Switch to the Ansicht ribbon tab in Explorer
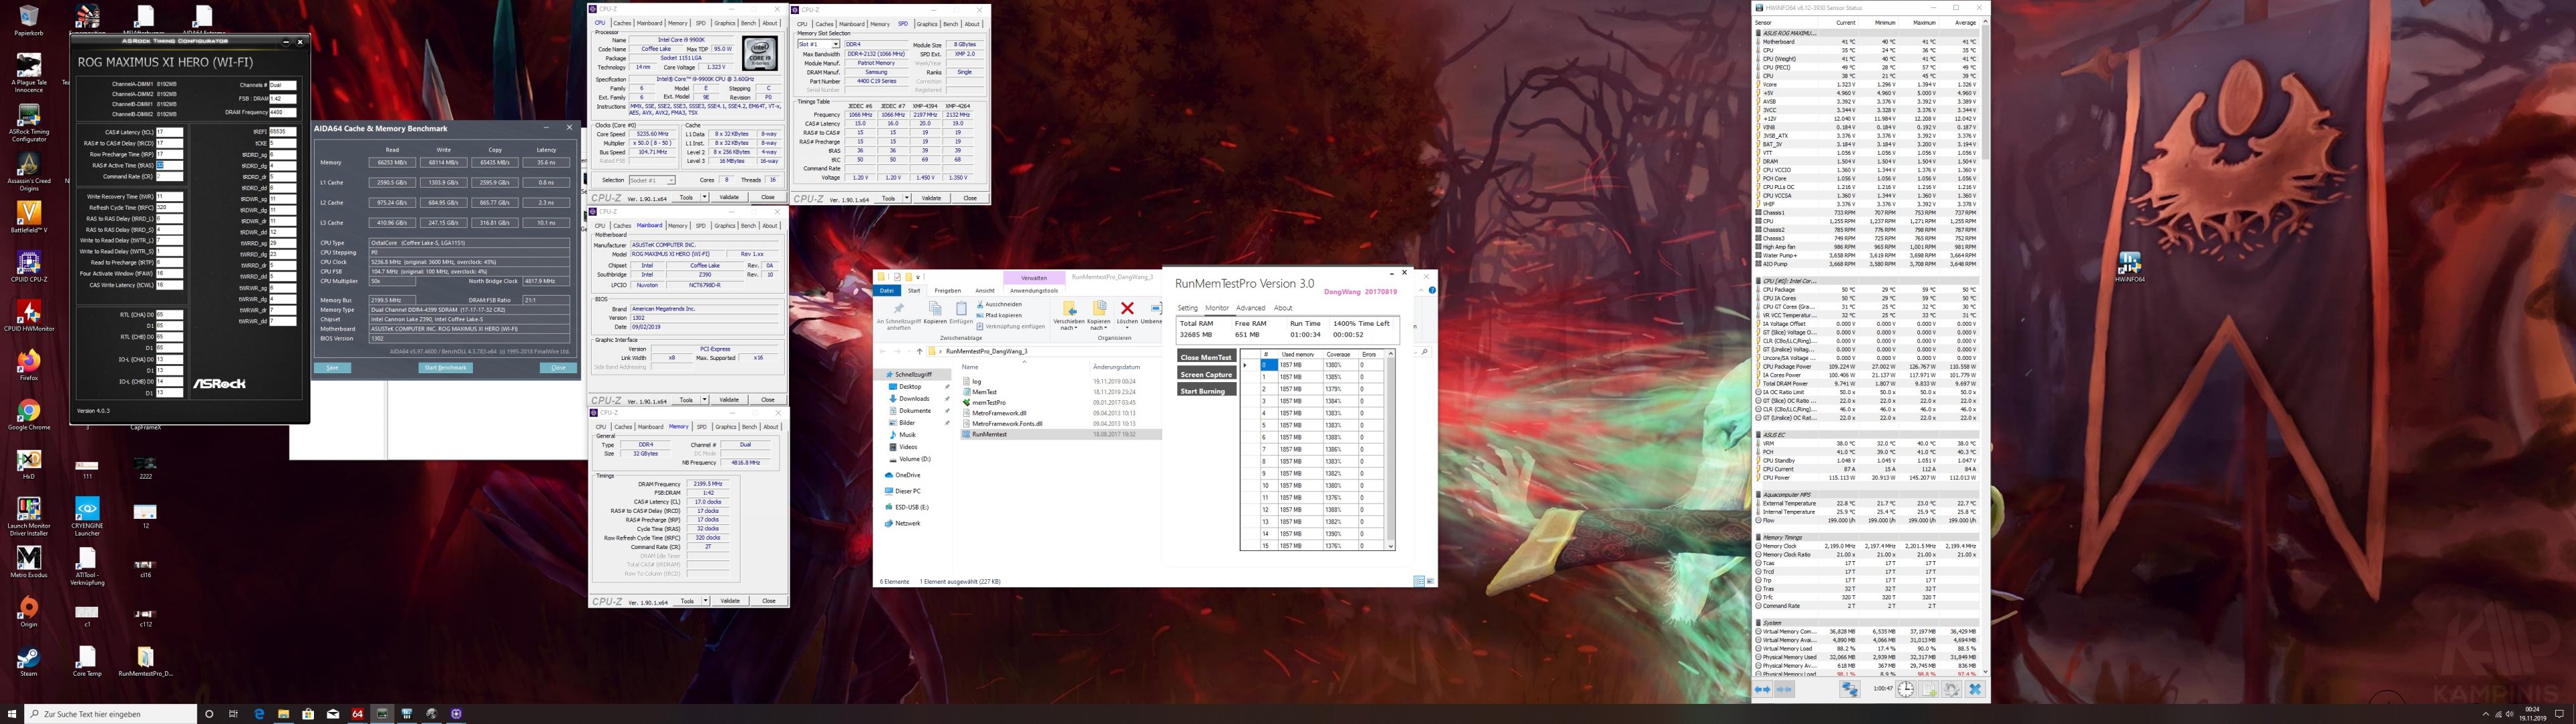The height and width of the screenshot is (724, 2576). pos(986,291)
